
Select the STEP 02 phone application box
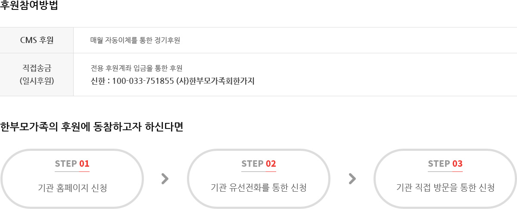tap(259, 179)
